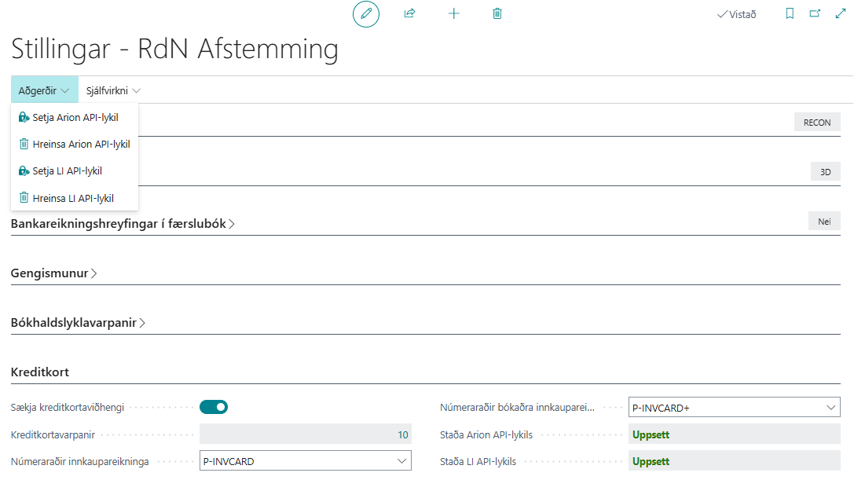
Task: Click the Vistað saved indicator
Action: coord(736,14)
